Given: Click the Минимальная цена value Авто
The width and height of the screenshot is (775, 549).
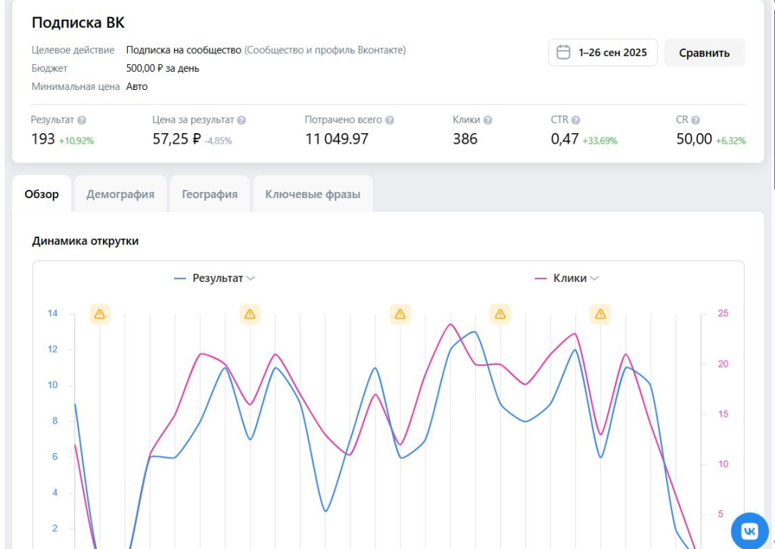Looking at the screenshot, I should [x=137, y=86].
